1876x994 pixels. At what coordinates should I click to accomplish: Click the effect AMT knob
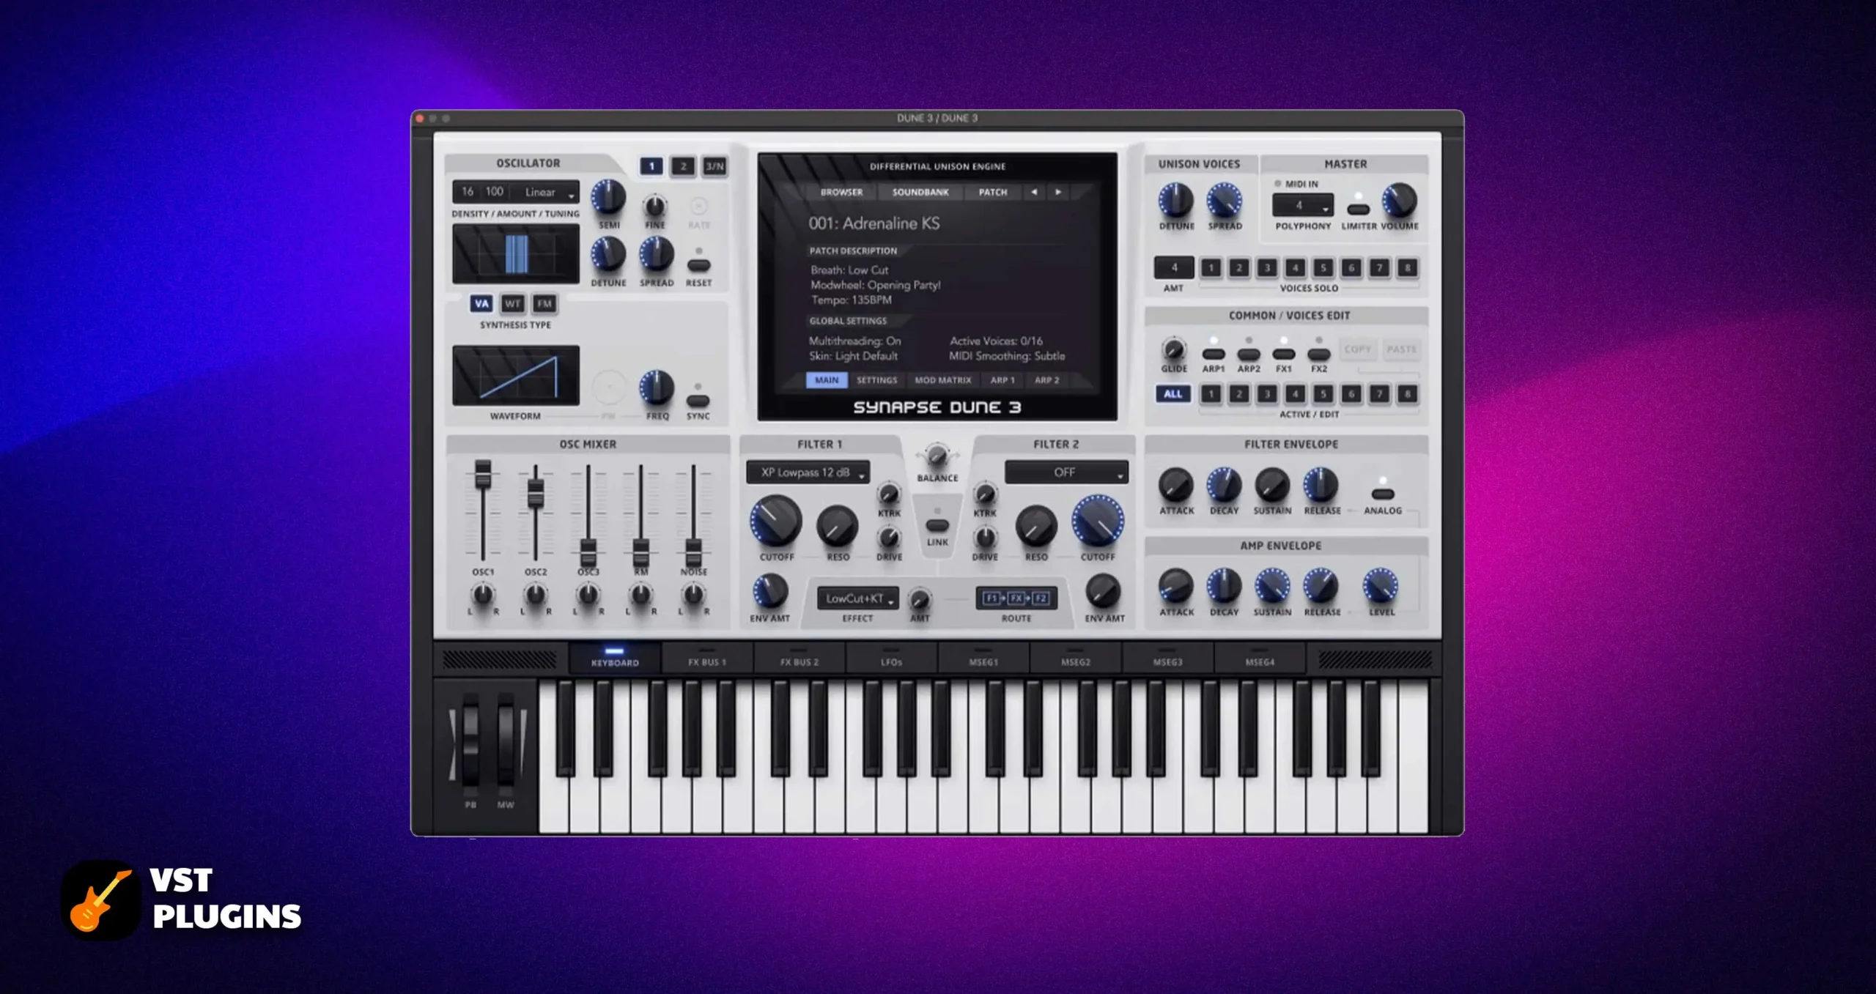click(x=920, y=600)
